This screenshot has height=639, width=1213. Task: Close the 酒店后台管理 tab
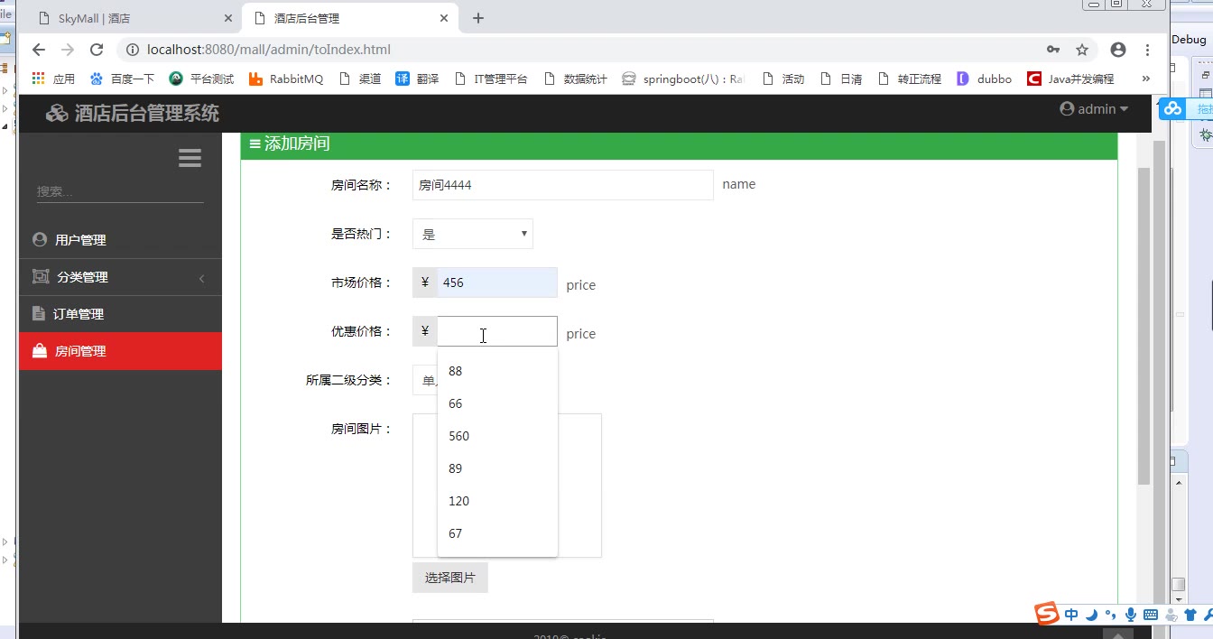tap(444, 18)
